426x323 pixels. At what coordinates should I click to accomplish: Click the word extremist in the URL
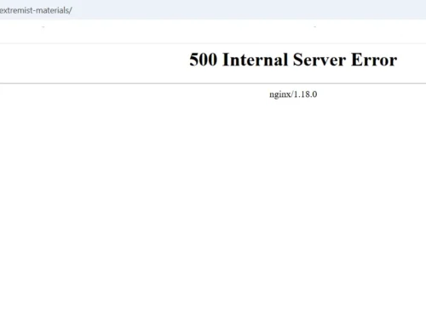tap(16, 10)
